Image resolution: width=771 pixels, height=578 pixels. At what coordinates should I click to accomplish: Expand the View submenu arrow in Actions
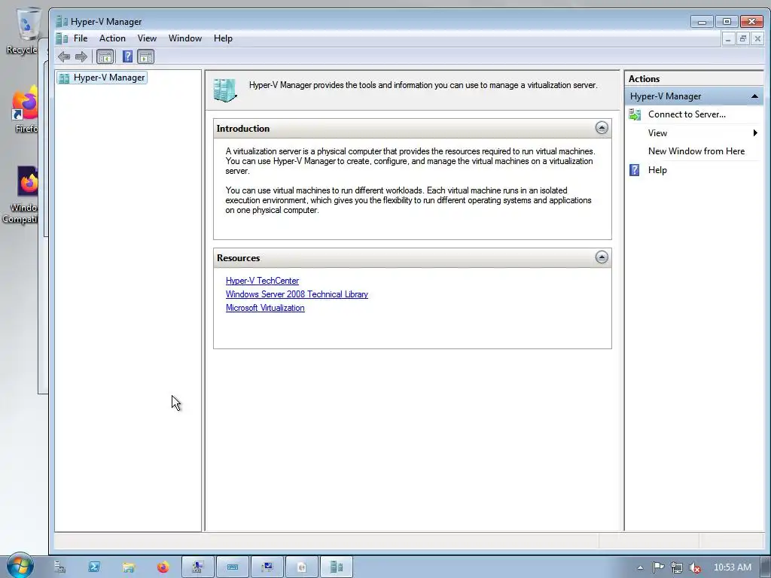755,133
